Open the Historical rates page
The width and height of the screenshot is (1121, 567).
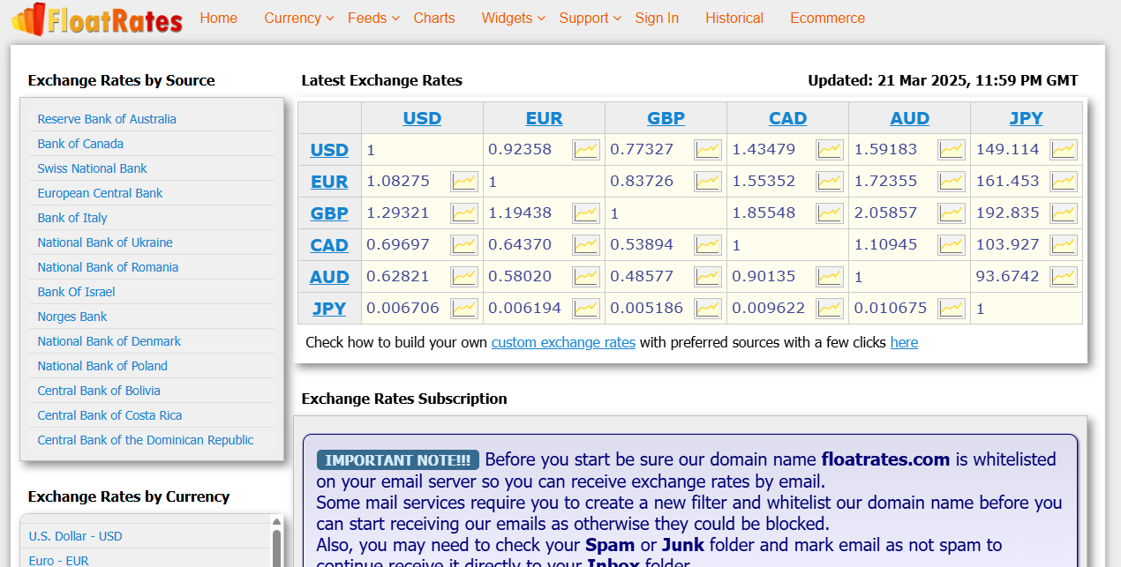[x=734, y=18]
